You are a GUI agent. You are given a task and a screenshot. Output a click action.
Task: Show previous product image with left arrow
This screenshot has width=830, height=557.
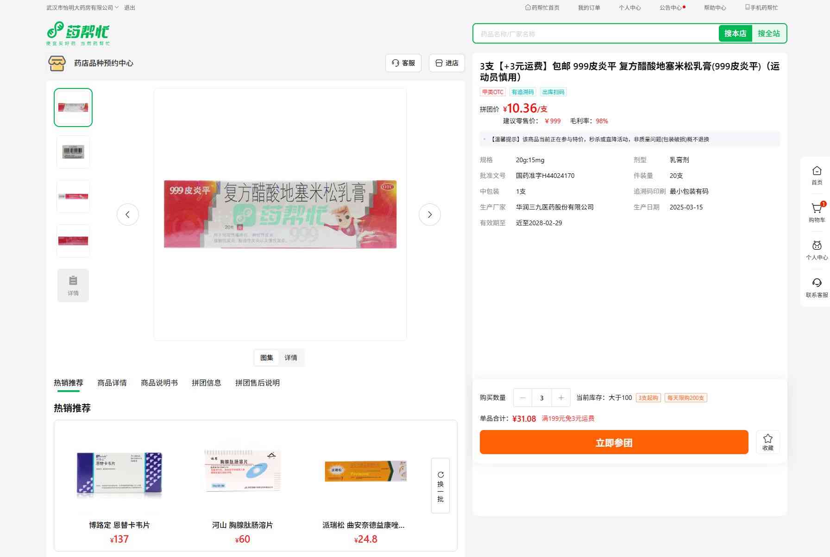click(128, 215)
